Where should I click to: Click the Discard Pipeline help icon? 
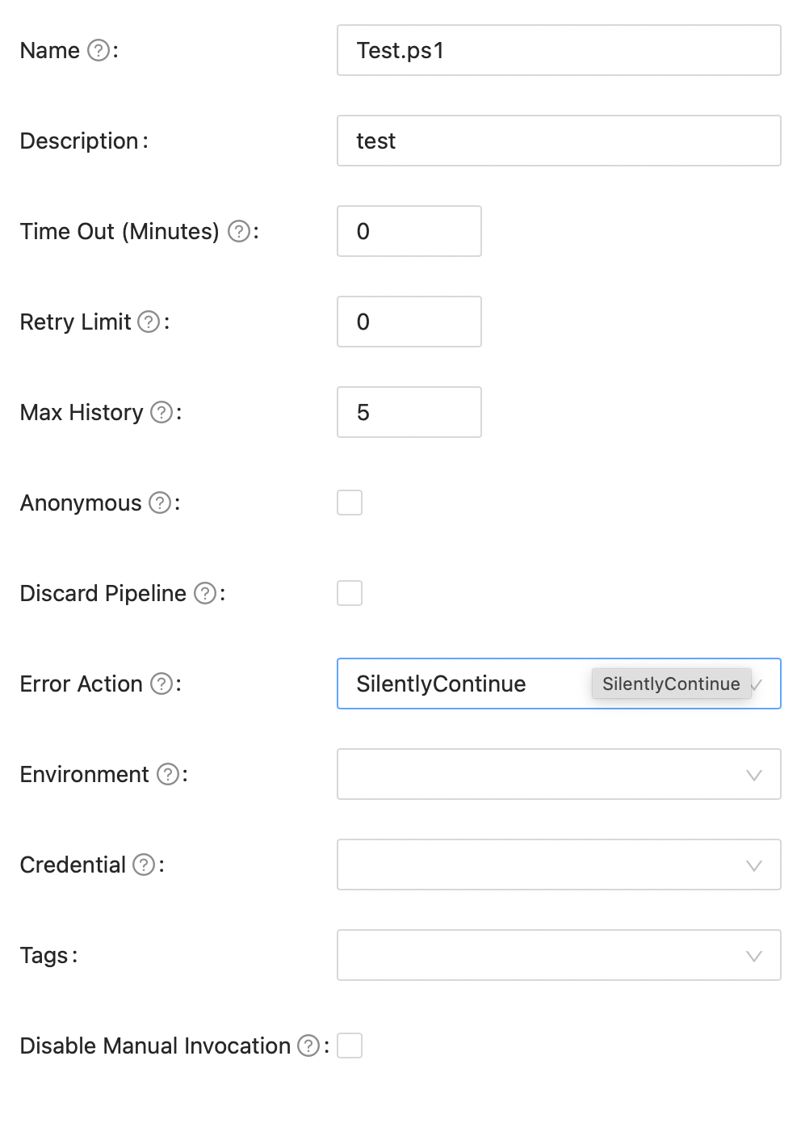click(203, 593)
